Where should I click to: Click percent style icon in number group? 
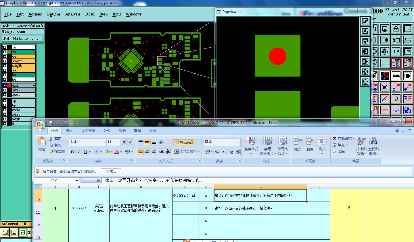tap(217, 152)
